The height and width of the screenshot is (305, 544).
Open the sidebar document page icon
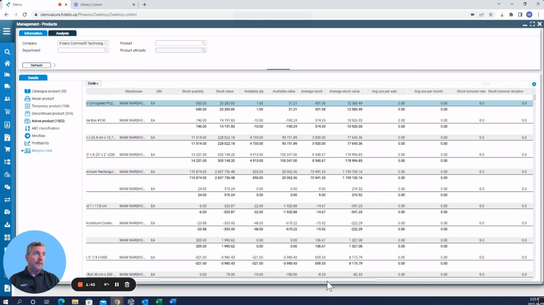7,288
